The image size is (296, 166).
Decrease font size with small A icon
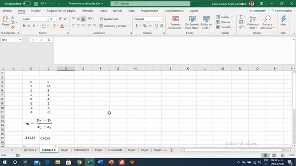pyautogui.click(x=65, y=19)
